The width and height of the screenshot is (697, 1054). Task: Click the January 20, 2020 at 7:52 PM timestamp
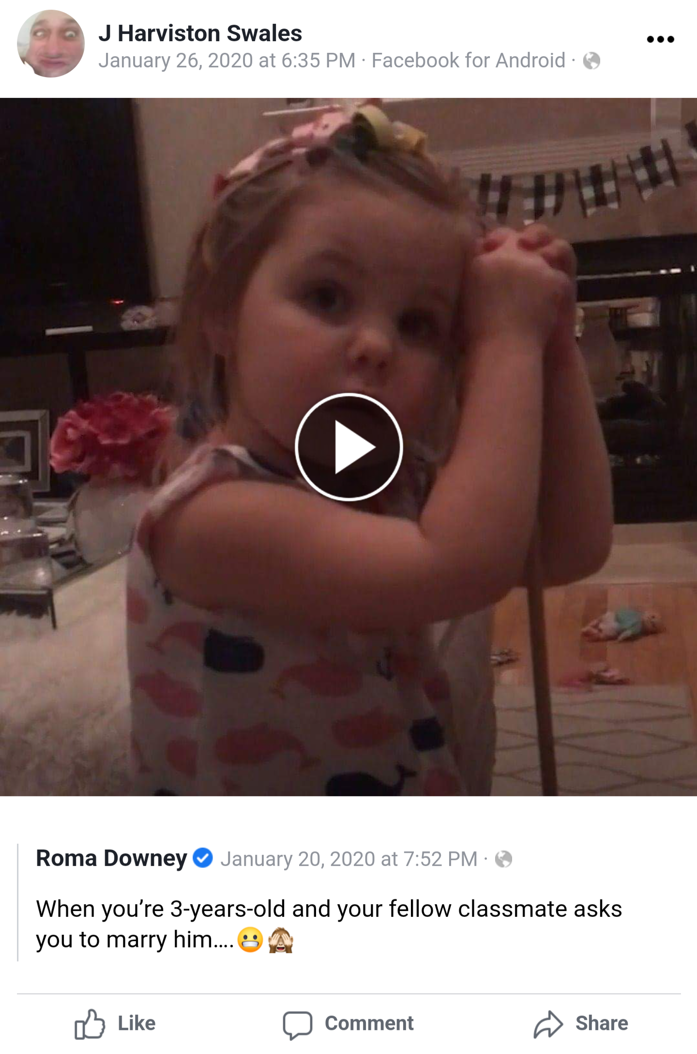(349, 859)
